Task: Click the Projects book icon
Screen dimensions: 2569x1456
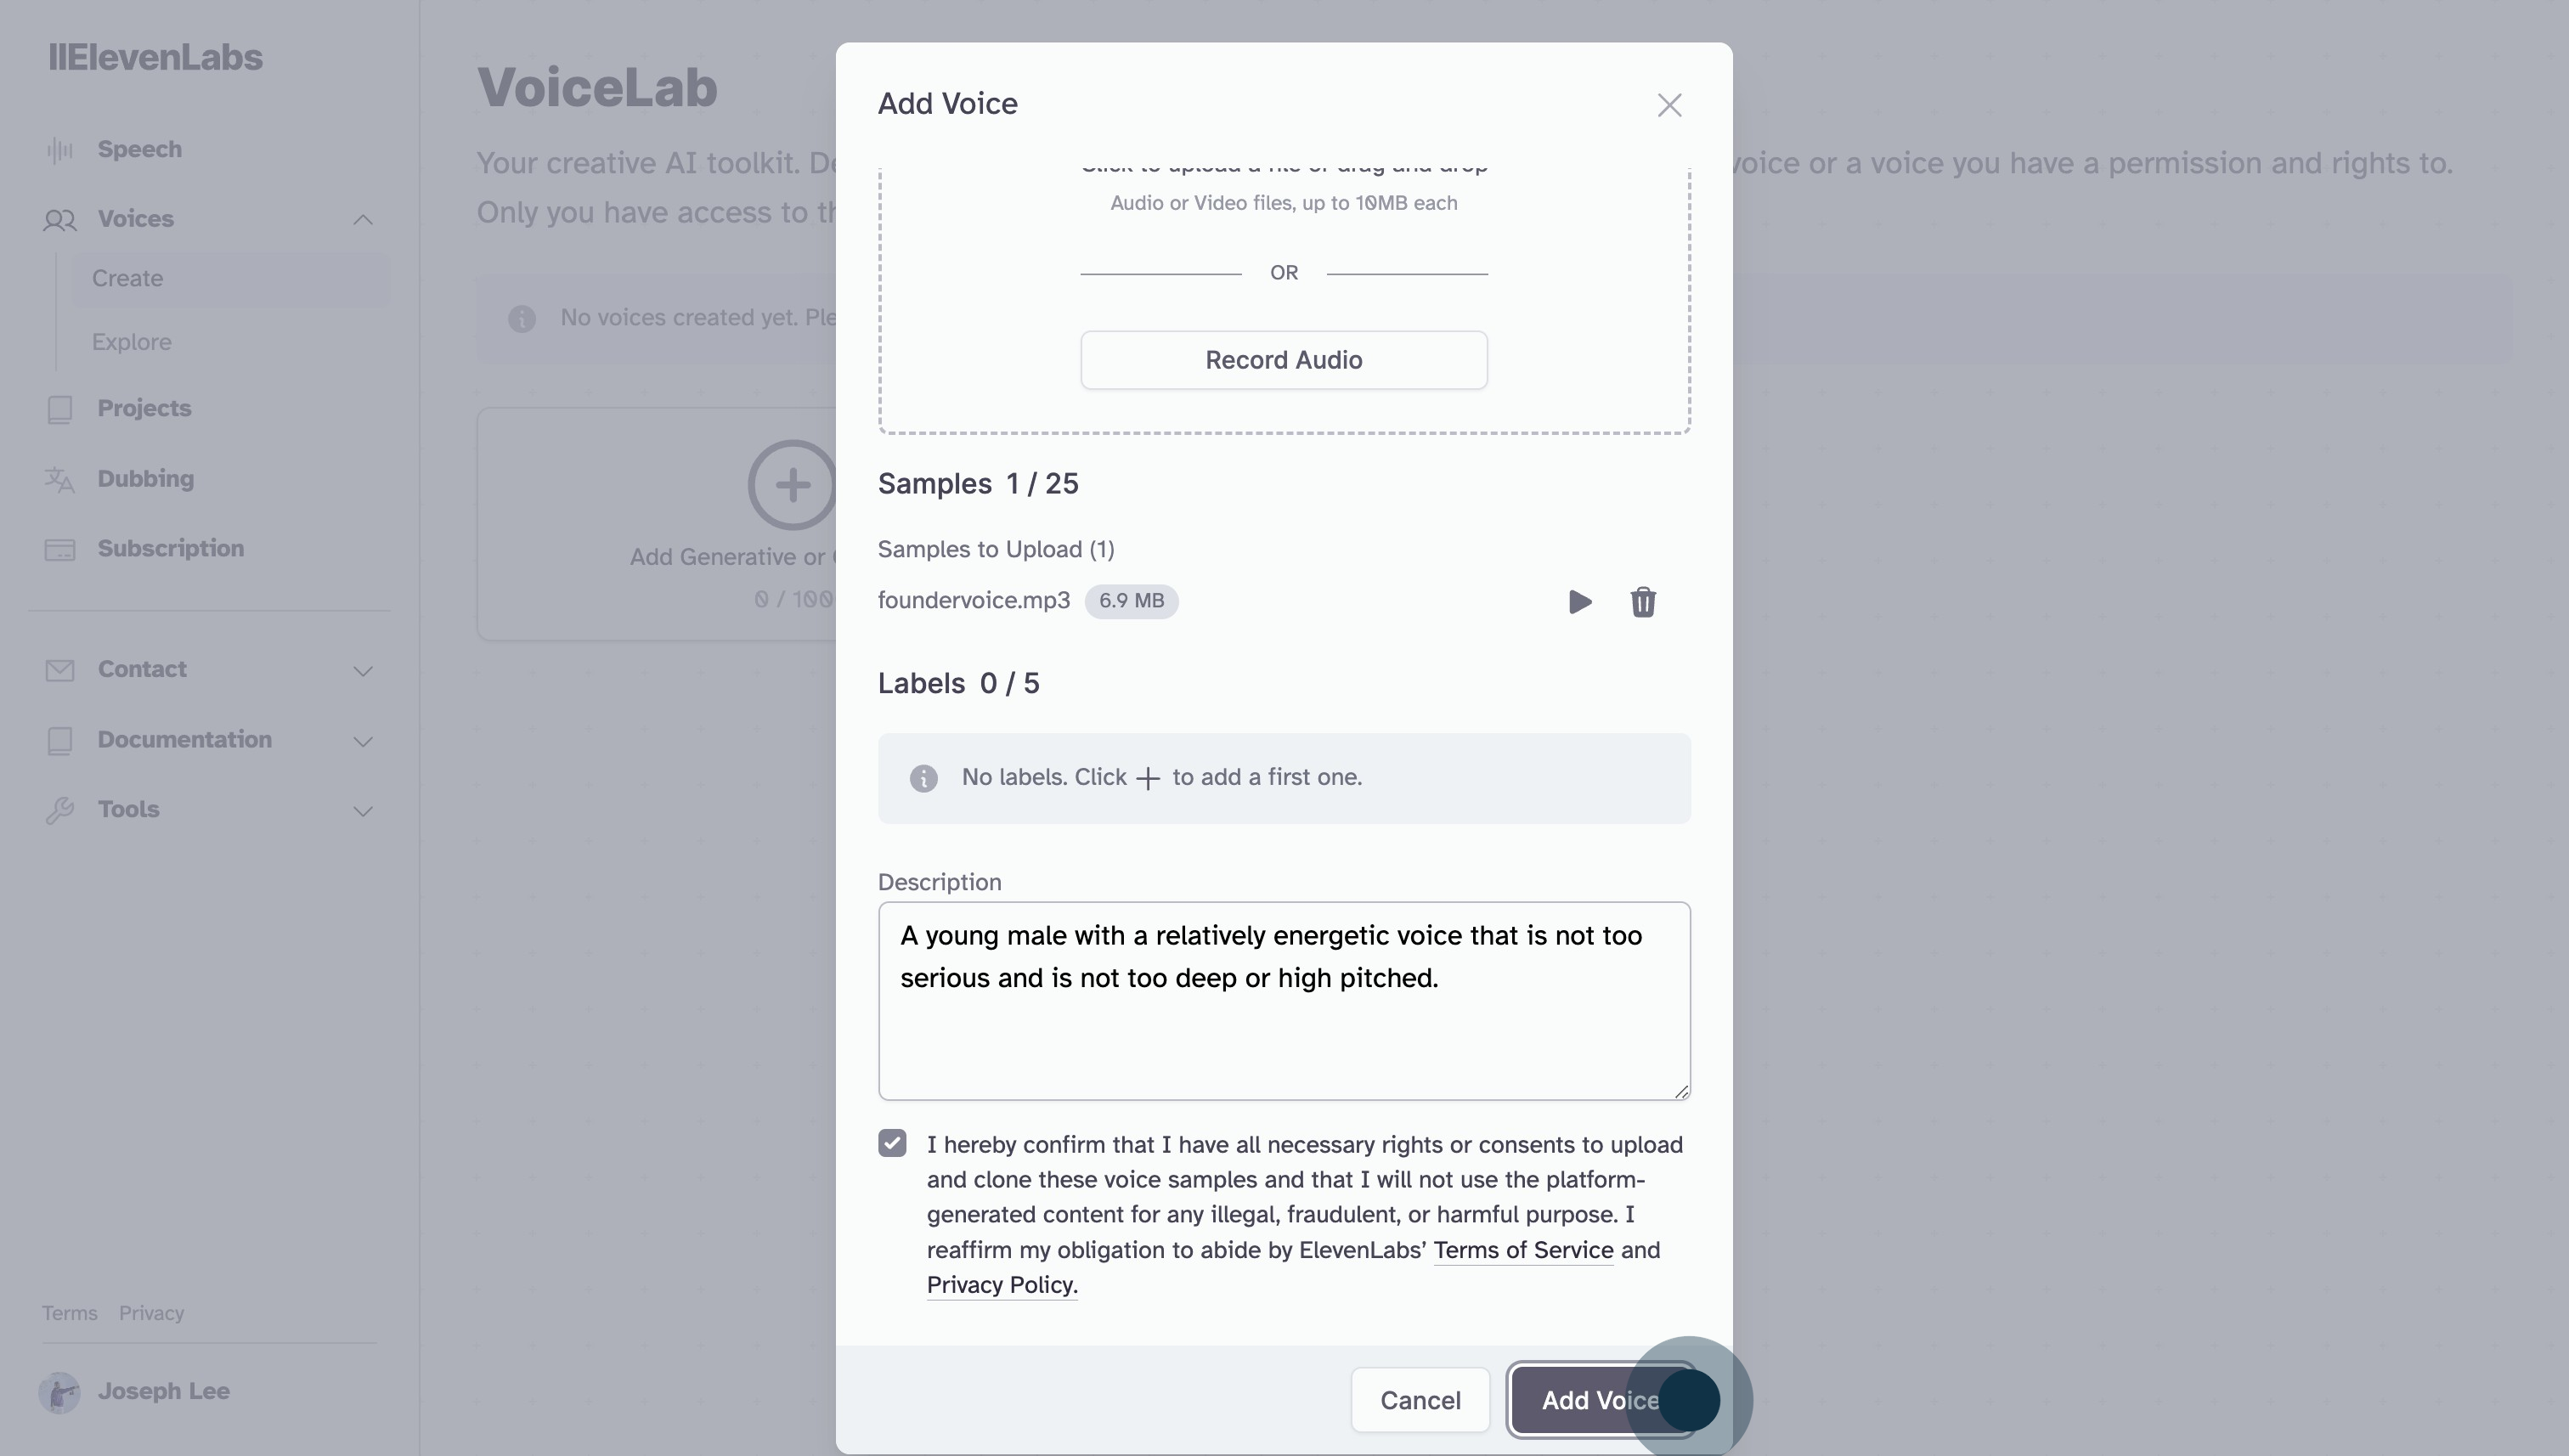Action: pos(60,409)
